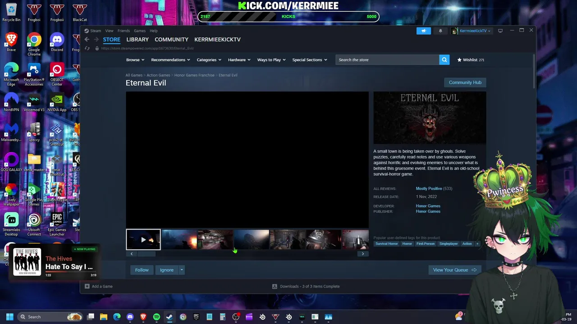The image size is (577, 324).
Task: Click the Eternal Evil header capsule image
Action: click(x=430, y=118)
